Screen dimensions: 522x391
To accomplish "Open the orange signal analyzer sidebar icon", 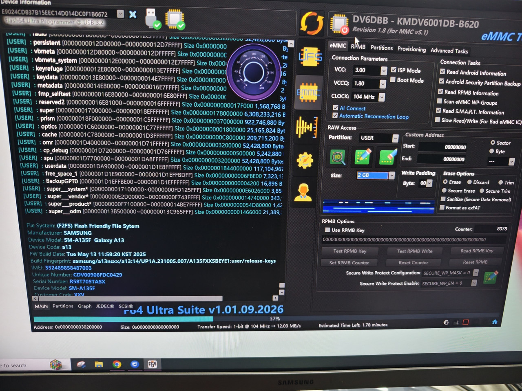I will [x=306, y=127].
